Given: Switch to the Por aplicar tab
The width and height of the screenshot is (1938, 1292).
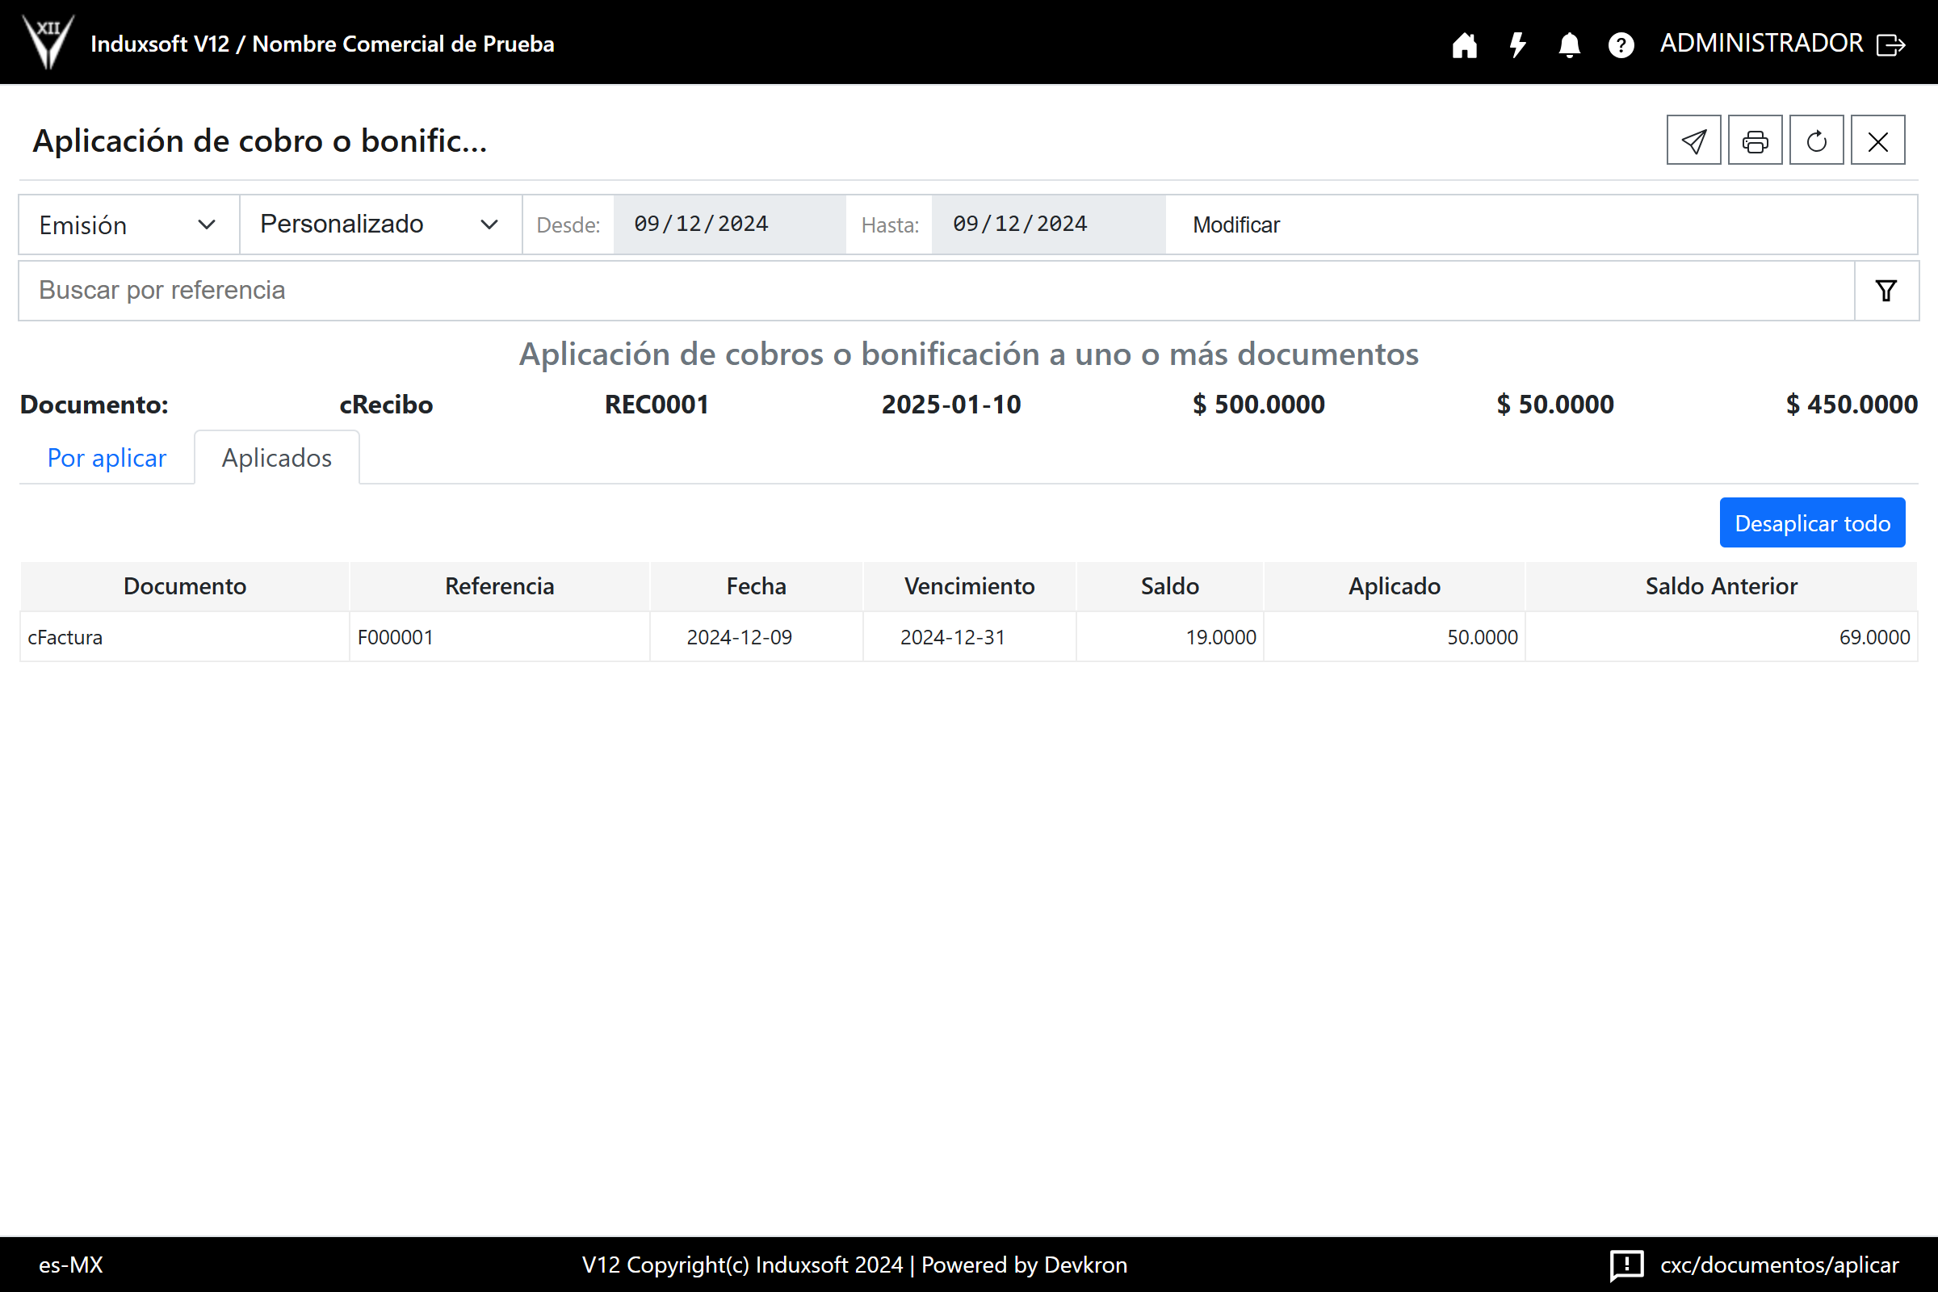Looking at the screenshot, I should pyautogui.click(x=107, y=458).
